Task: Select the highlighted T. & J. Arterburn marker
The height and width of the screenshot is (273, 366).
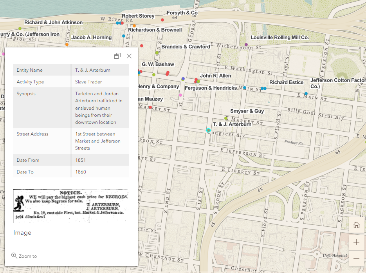Action: click(209, 130)
